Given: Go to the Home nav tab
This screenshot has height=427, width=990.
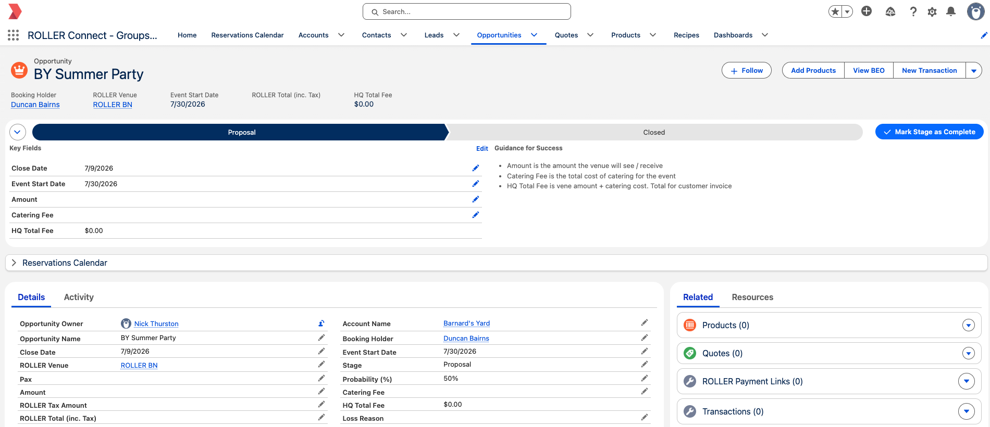Looking at the screenshot, I should coord(187,35).
